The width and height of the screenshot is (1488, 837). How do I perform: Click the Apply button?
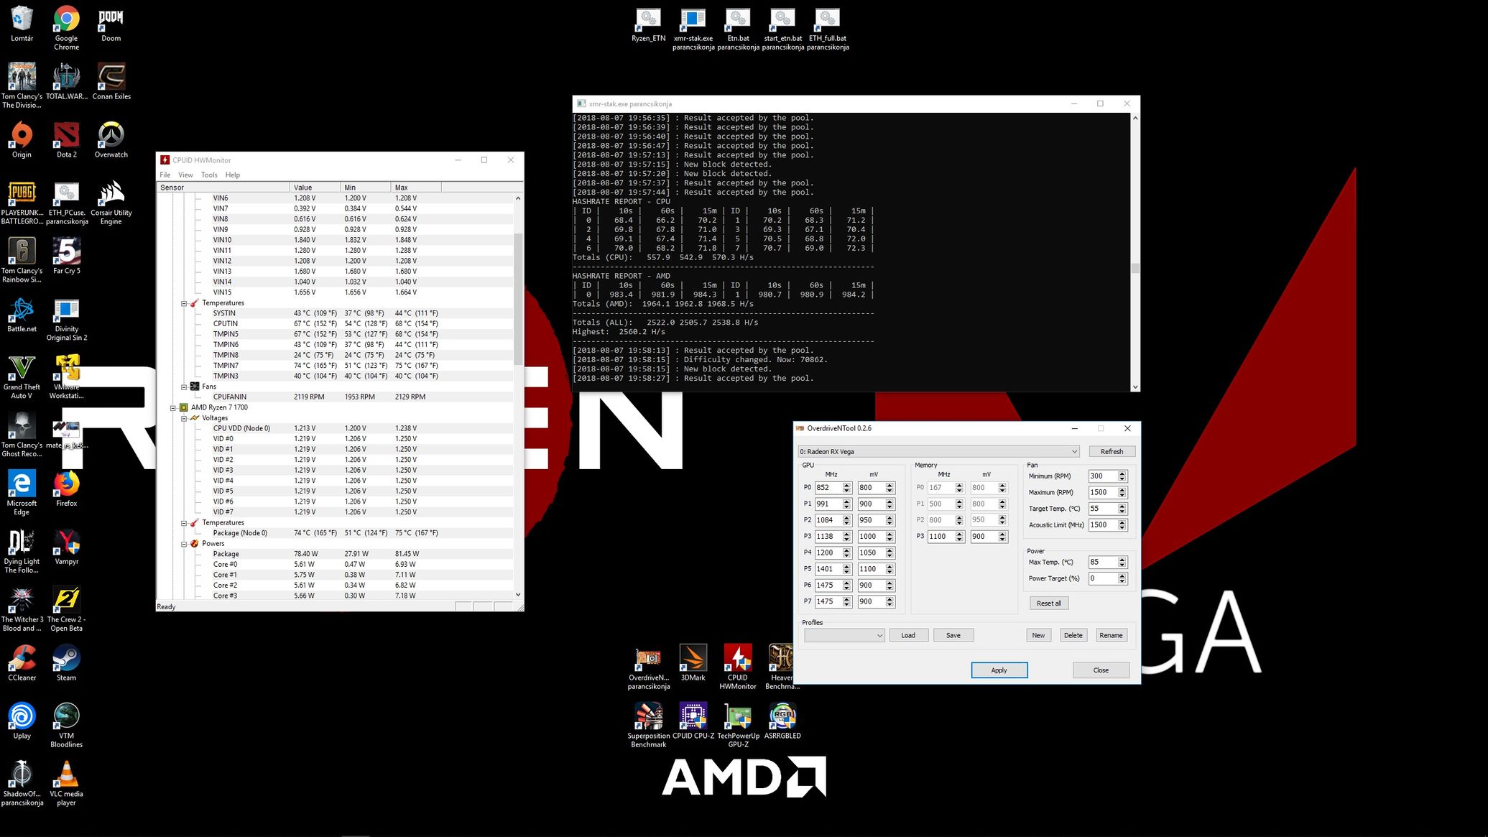coord(999,670)
